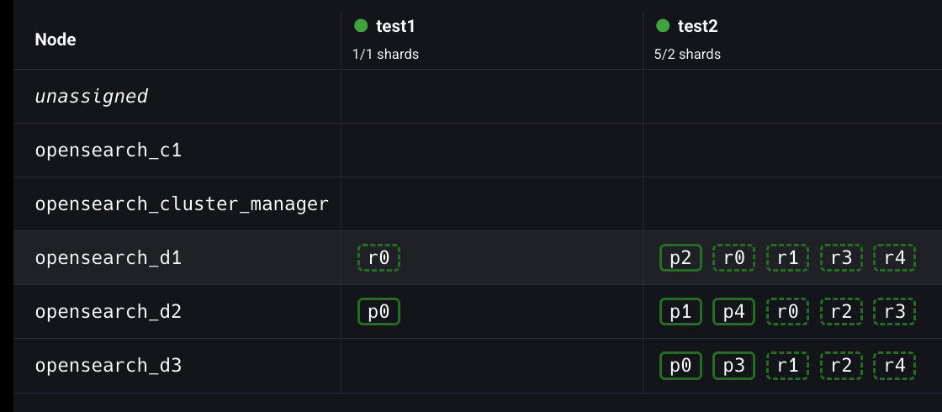This screenshot has width=942, height=412.
Task: Select test2 primary shard p0 on opensearch_d3
Action: coord(680,366)
